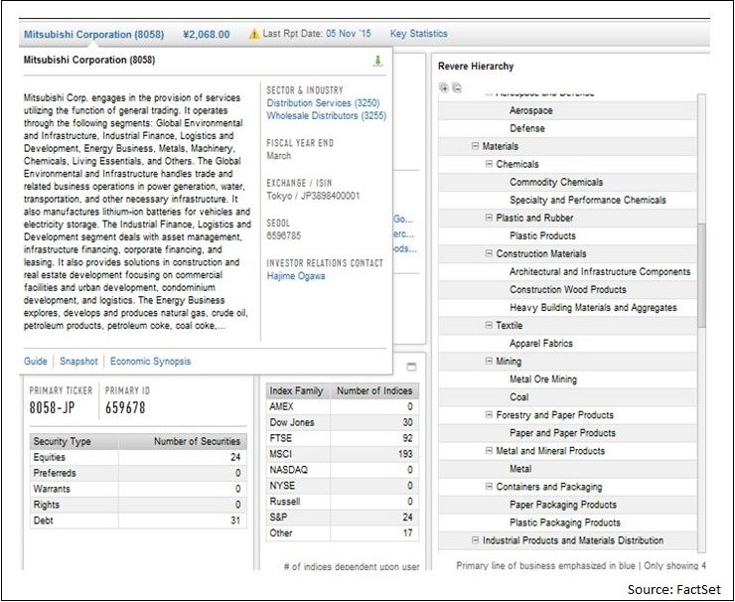Click the Security Type column header
This screenshot has width=735, height=602.
(74, 441)
